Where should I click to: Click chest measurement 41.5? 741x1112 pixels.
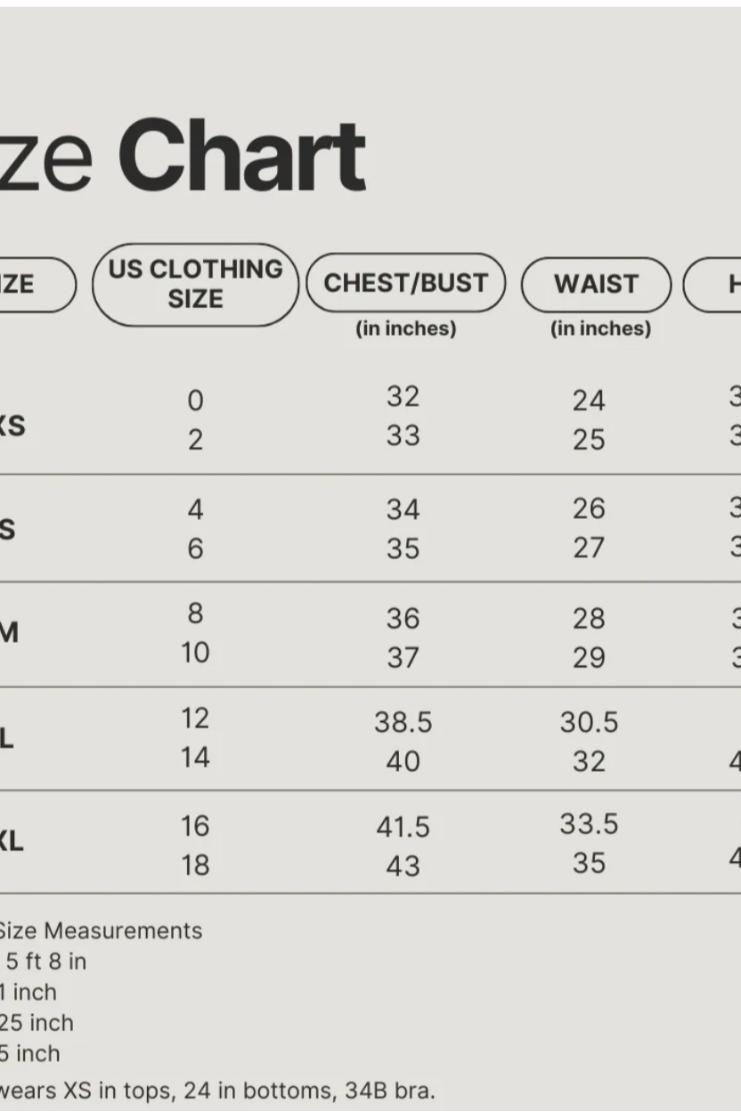(403, 826)
